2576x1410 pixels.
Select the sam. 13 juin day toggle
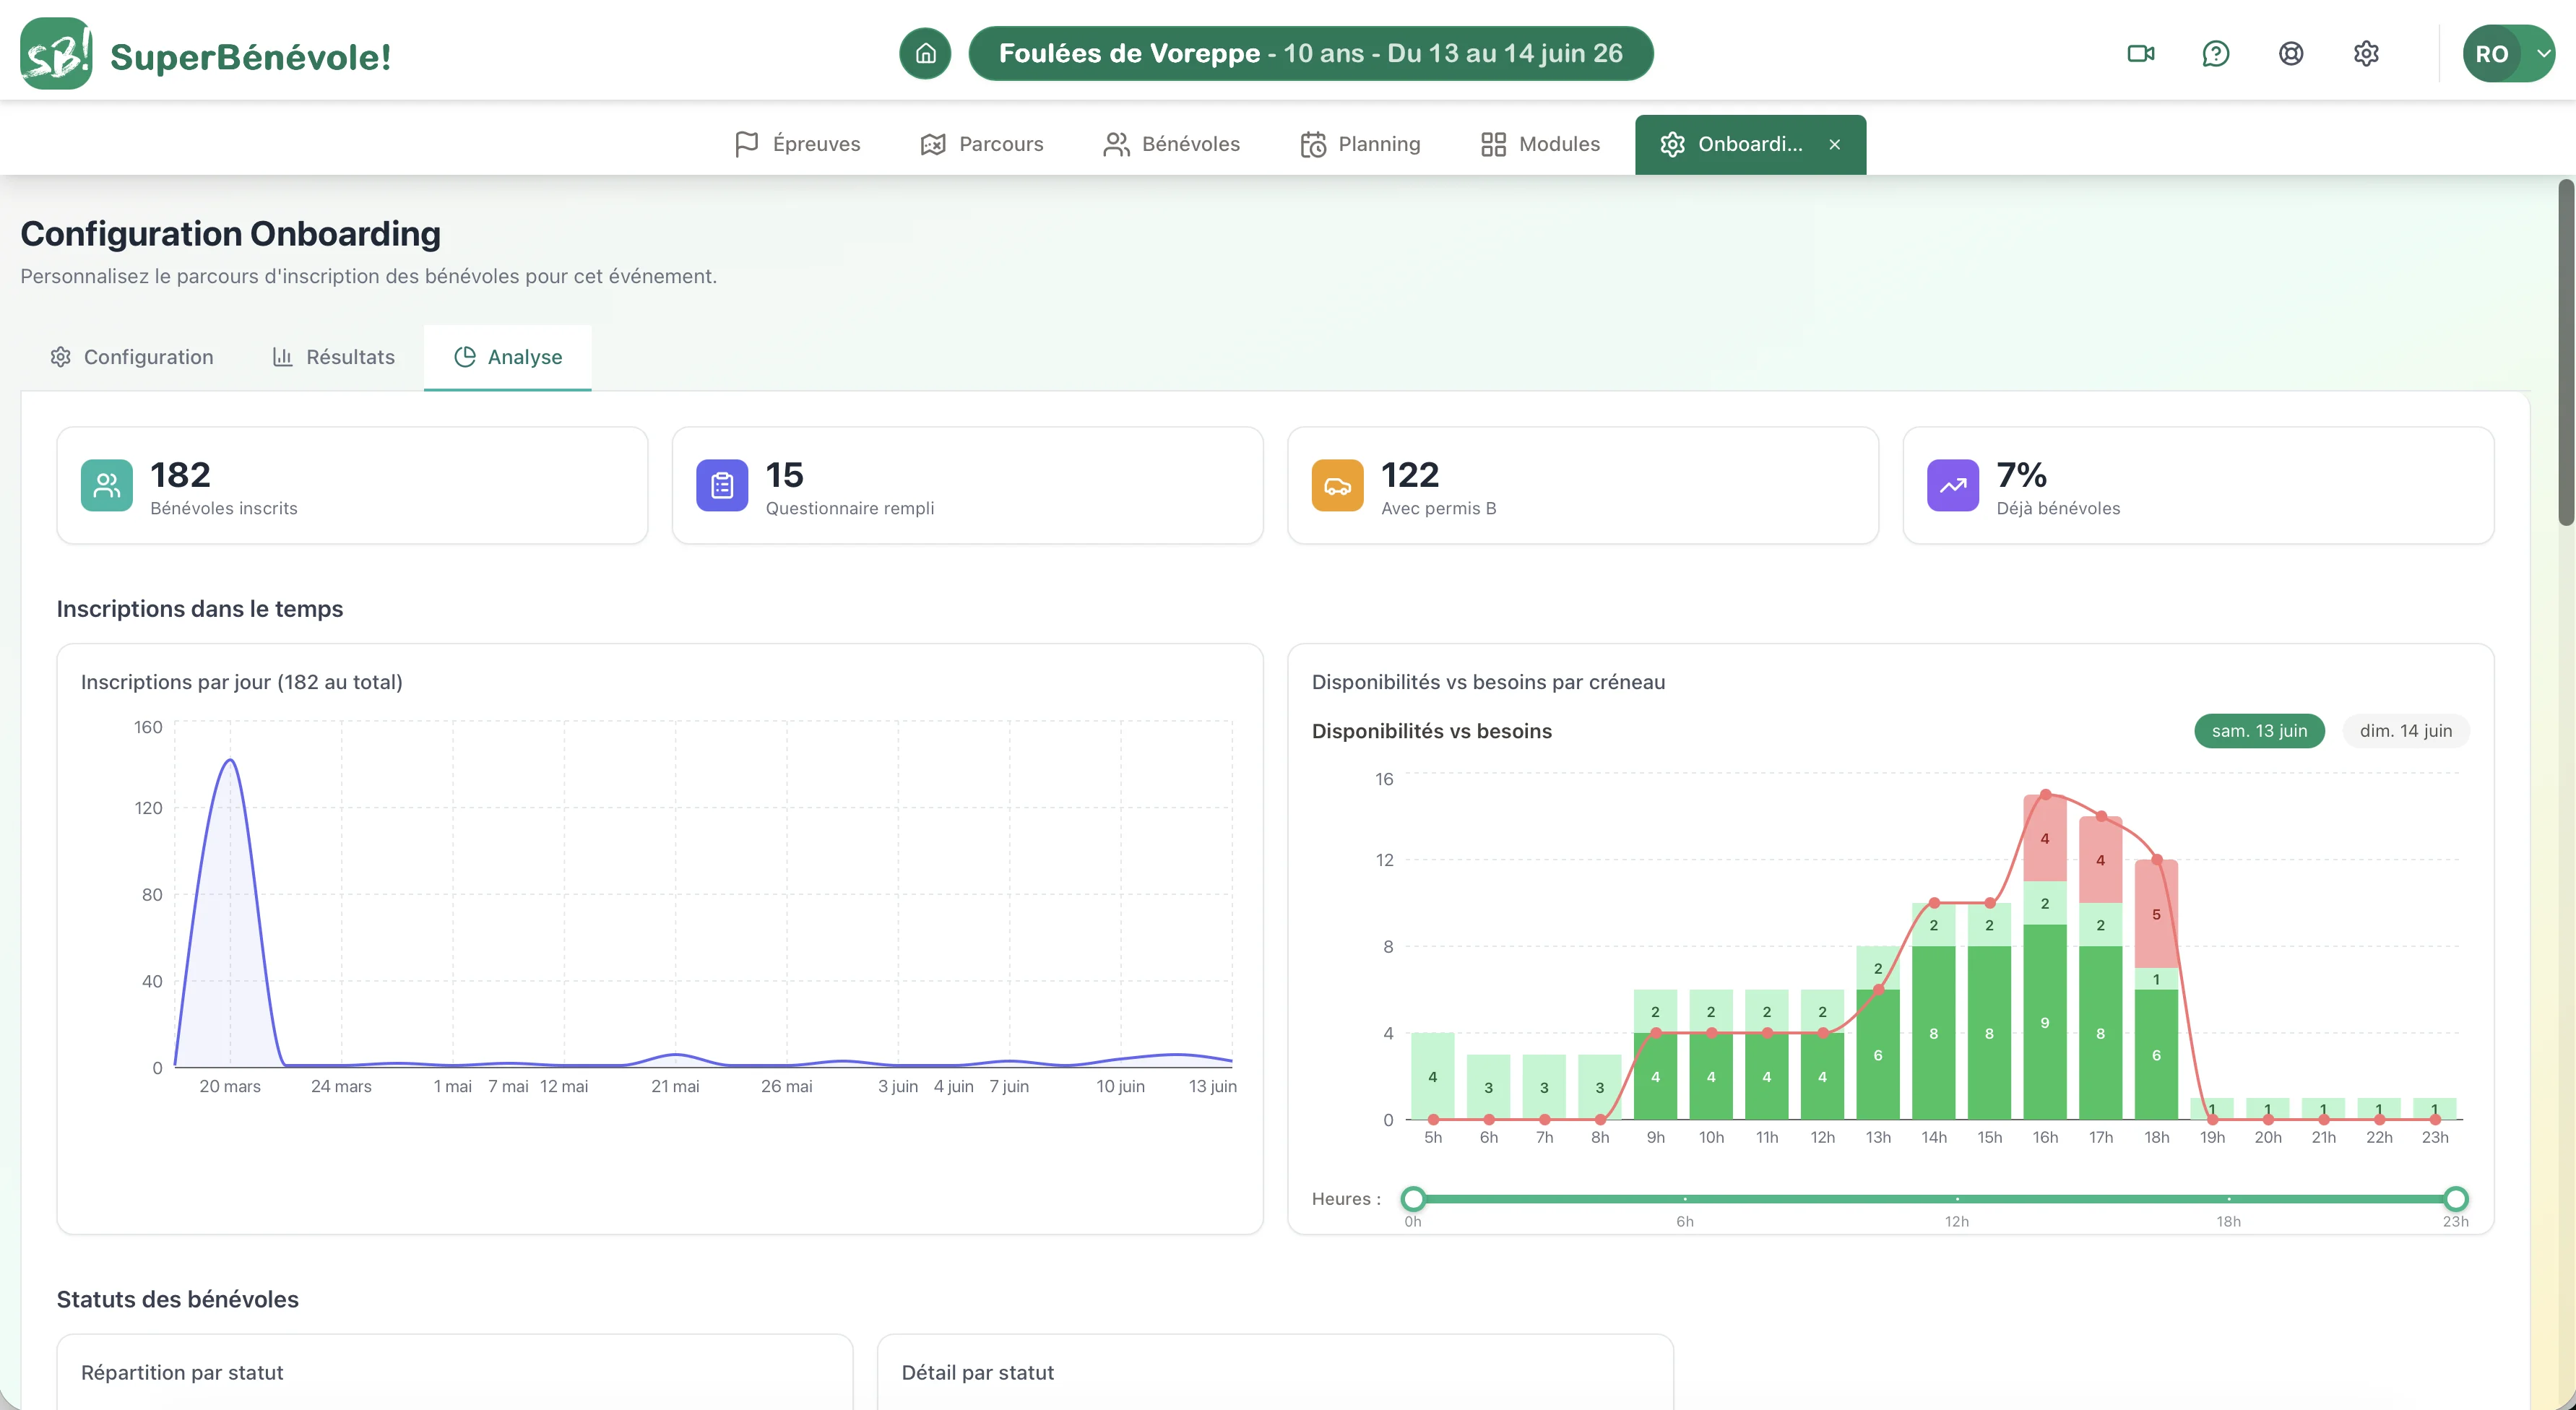click(2259, 731)
